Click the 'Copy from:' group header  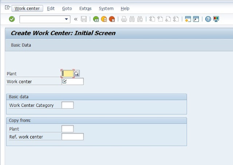click(96, 121)
